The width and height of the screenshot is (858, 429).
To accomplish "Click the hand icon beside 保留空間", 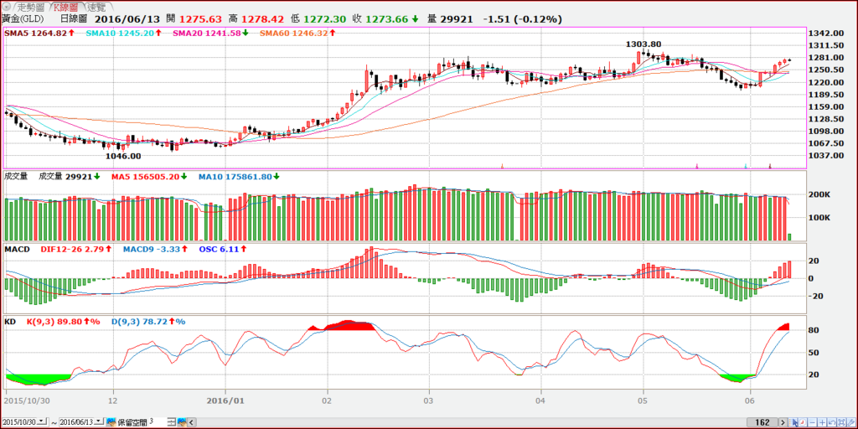I will (111, 422).
